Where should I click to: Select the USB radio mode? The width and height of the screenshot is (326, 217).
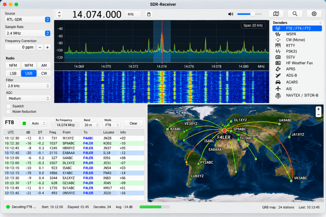click(29, 73)
